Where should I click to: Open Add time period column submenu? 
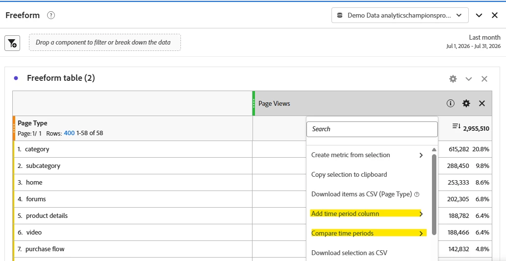point(367,214)
